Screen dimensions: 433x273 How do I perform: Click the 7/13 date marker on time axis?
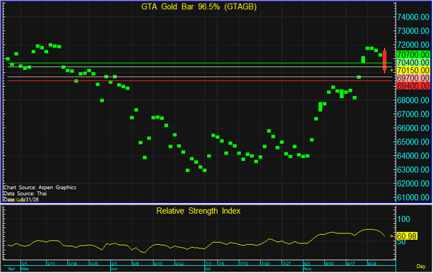tap(243, 264)
